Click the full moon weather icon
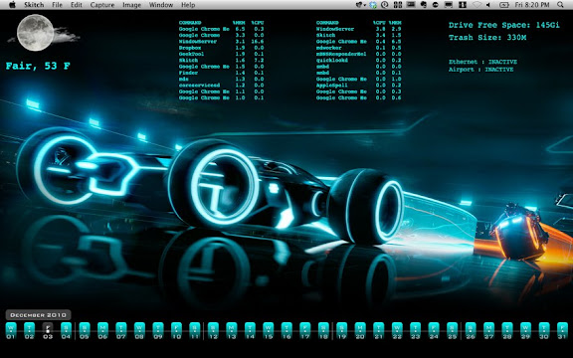The image size is (573, 358). [35, 33]
